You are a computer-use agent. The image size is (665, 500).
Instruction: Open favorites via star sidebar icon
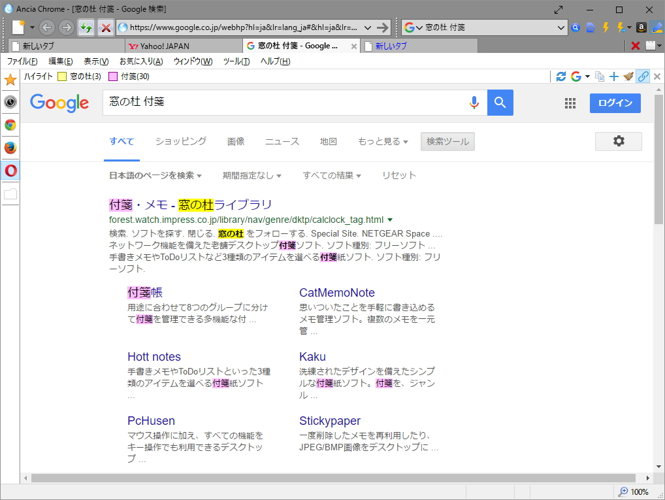tap(10, 79)
